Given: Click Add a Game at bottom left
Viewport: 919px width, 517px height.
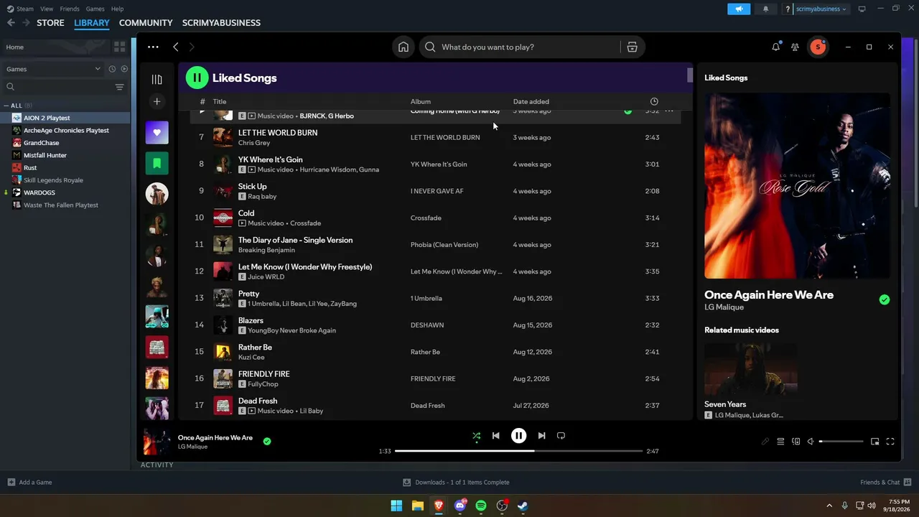Looking at the screenshot, I should click(29, 483).
